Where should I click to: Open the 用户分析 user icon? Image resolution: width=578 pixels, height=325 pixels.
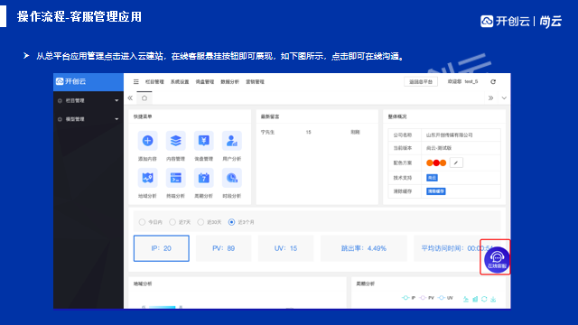pyautogui.click(x=232, y=141)
